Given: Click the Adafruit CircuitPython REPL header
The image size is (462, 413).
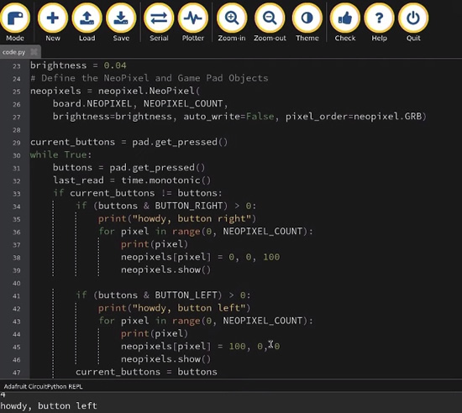Looking at the screenshot, I should (x=43, y=386).
